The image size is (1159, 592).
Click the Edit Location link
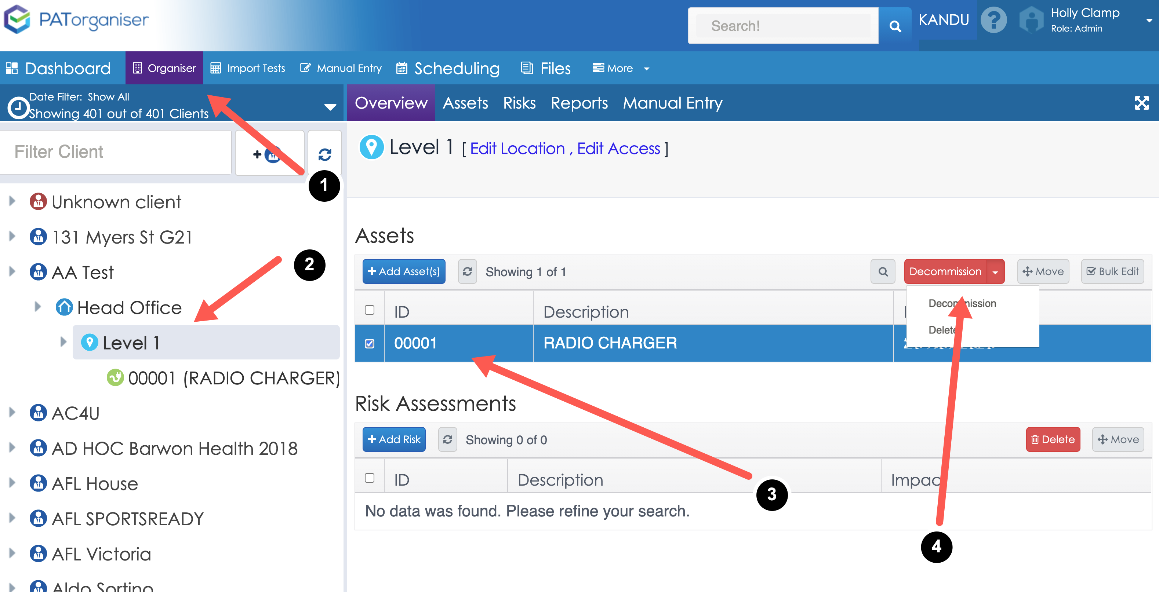tap(517, 149)
